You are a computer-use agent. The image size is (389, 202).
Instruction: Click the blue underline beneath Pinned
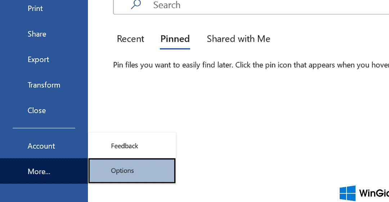(175, 49)
